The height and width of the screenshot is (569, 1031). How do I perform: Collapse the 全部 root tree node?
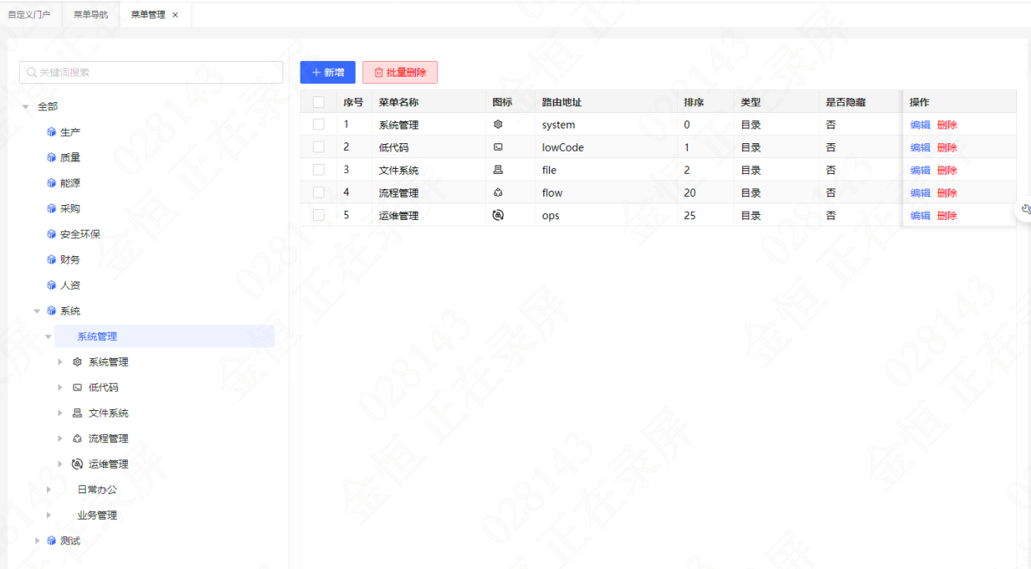click(26, 106)
